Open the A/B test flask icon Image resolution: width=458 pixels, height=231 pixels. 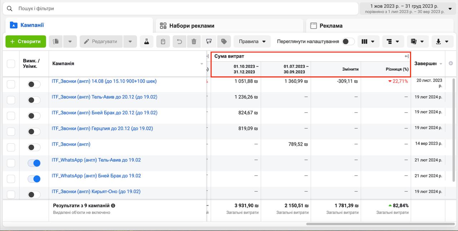coord(146,42)
